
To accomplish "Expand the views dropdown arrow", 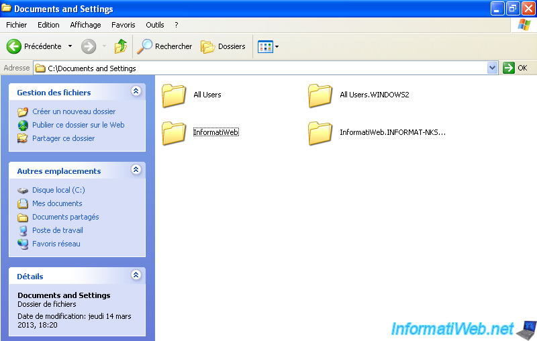I will click(277, 46).
